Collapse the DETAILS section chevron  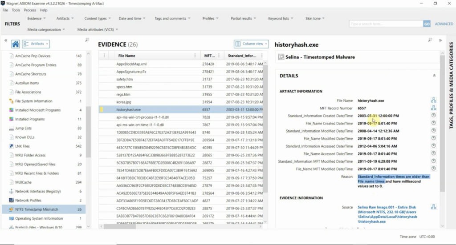(x=434, y=76)
